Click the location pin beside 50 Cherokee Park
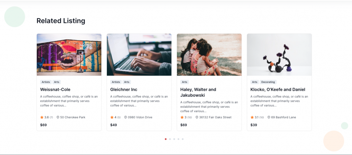352x155 pixels. (58, 117)
